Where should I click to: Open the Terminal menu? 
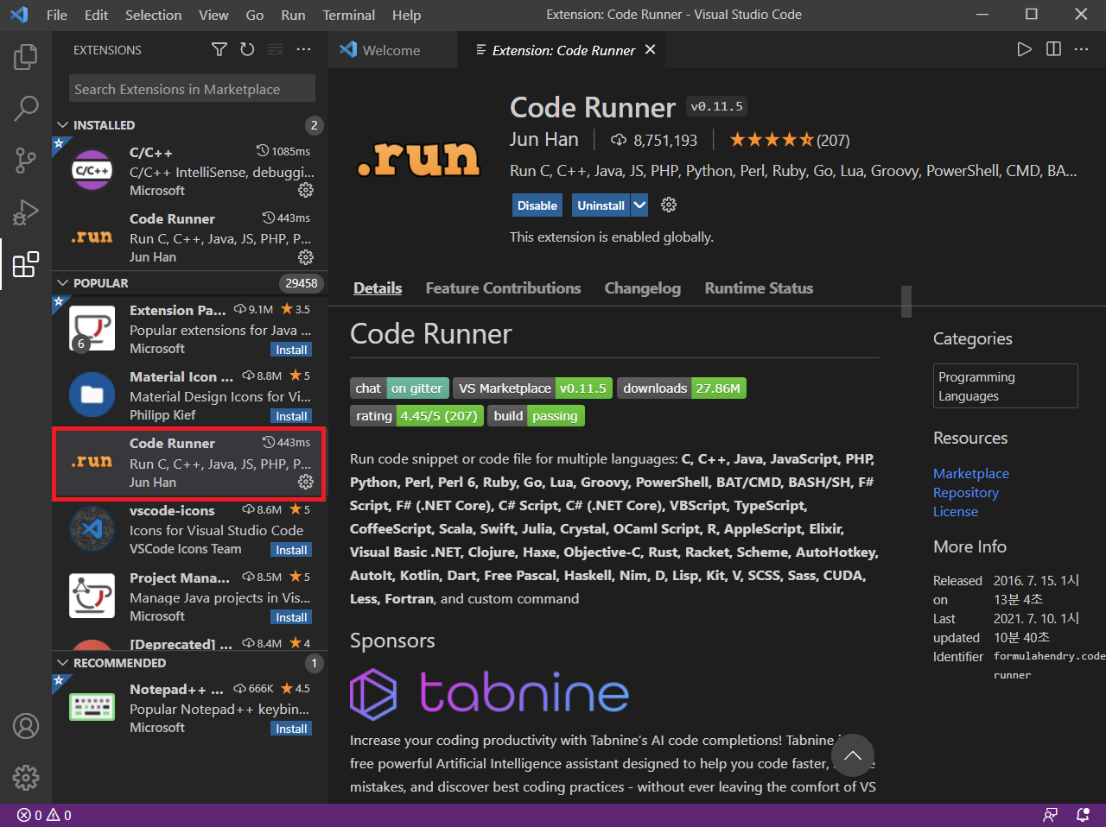coord(349,15)
